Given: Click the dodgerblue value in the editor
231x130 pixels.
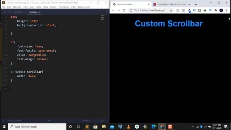Looking at the screenshot, I should point(36,55).
